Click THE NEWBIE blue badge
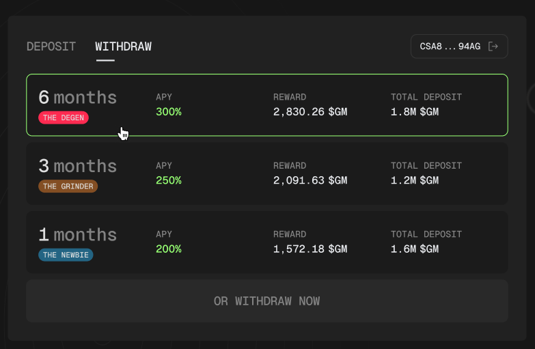 (x=65, y=255)
